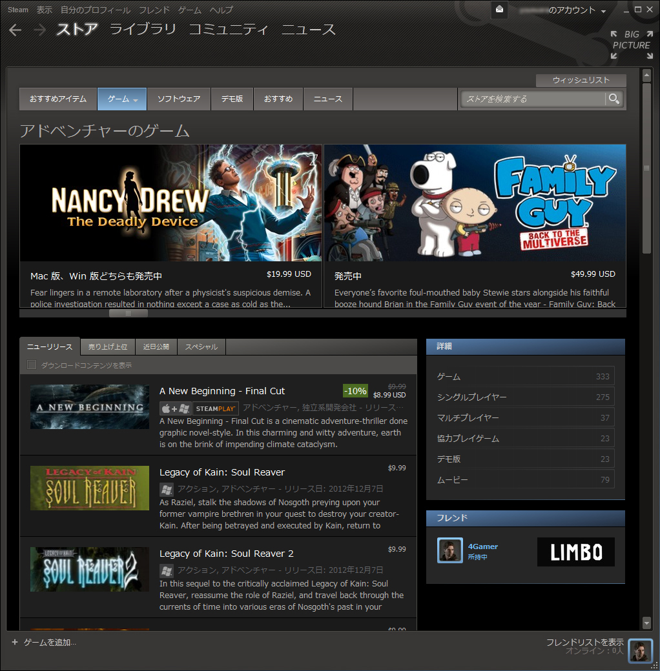Open the フレンド menu in menu bar
660x671 pixels.
click(x=154, y=10)
